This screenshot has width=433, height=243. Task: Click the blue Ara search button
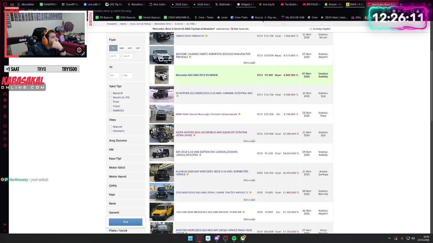point(126,222)
